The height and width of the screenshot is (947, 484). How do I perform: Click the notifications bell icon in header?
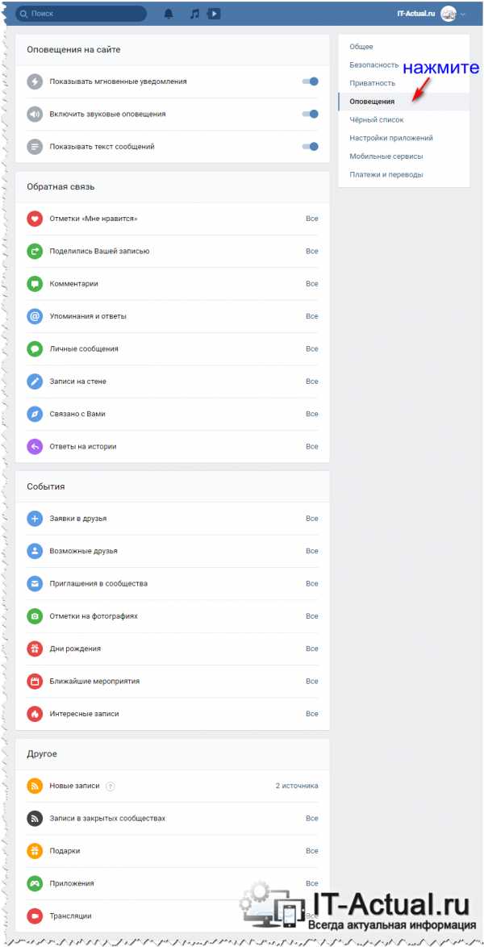169,13
